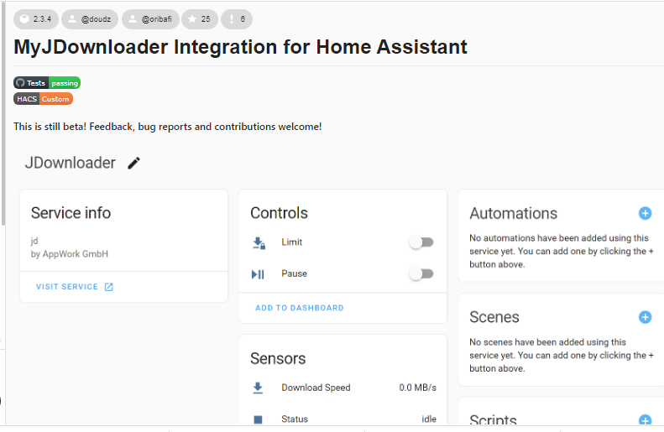Click the pencil icon beside JDownloader
The image size is (664, 432).
tap(133, 163)
